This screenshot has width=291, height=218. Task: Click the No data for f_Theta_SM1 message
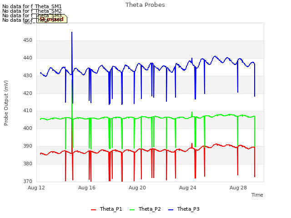(32, 6)
